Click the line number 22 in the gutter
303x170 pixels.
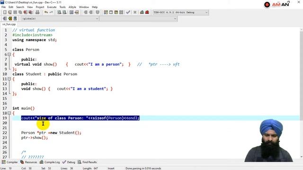point(5,133)
